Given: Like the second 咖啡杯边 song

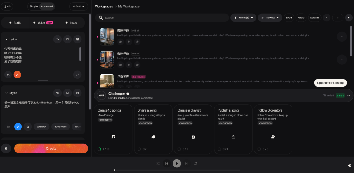Looking at the screenshot, I should click(x=121, y=65).
